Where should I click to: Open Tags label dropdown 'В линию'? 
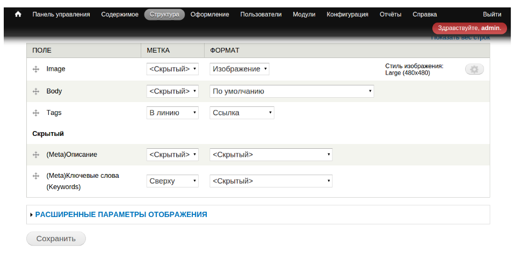click(172, 113)
